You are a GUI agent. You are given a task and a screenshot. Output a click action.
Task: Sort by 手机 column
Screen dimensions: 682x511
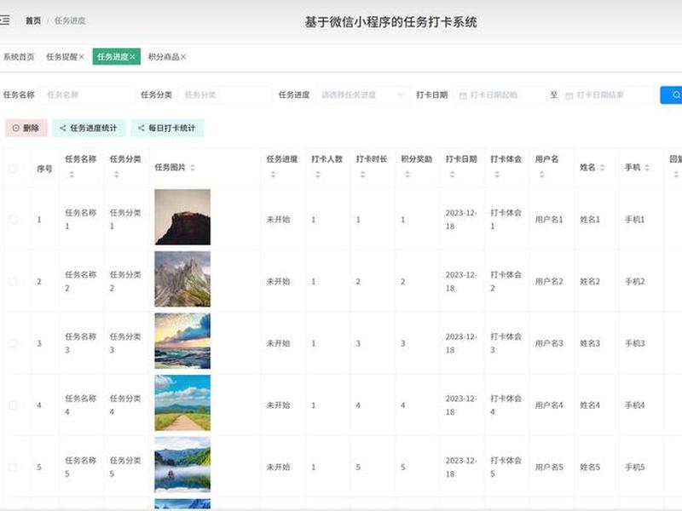click(x=647, y=167)
